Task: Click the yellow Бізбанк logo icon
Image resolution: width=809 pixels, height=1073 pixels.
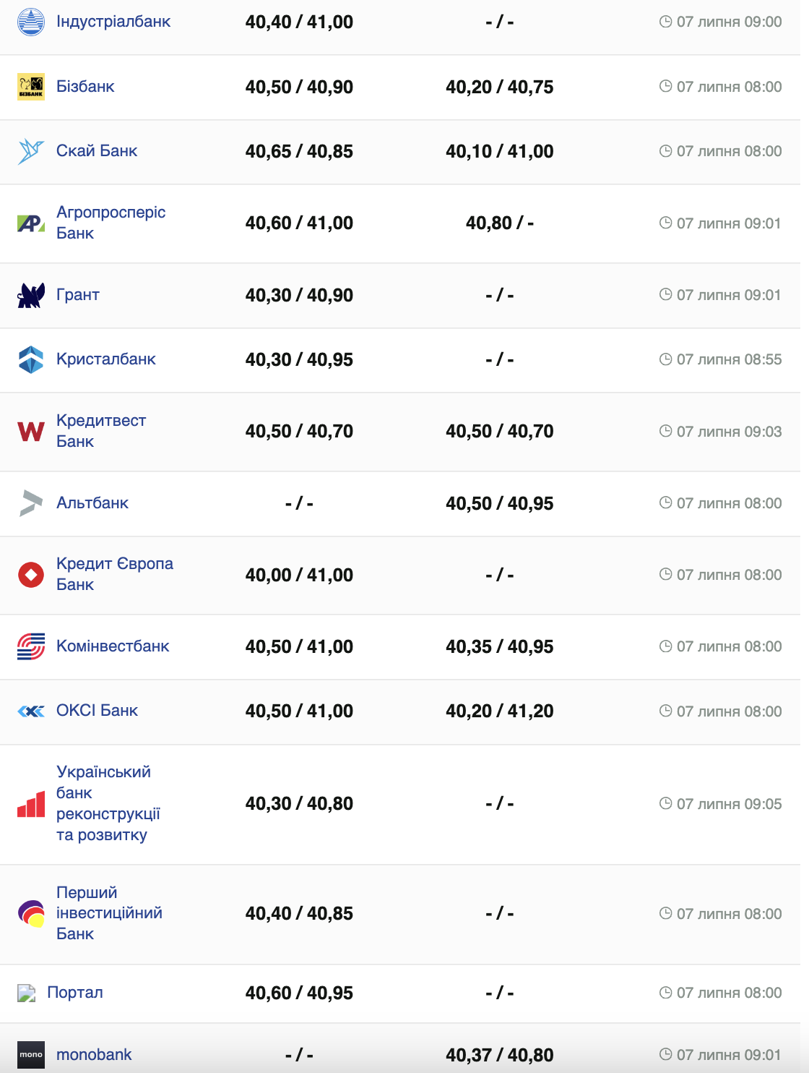Action: point(30,87)
